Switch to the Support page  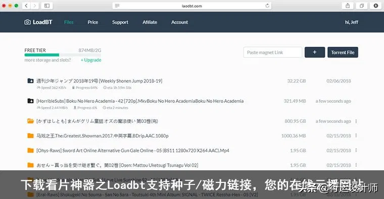tap(120, 22)
